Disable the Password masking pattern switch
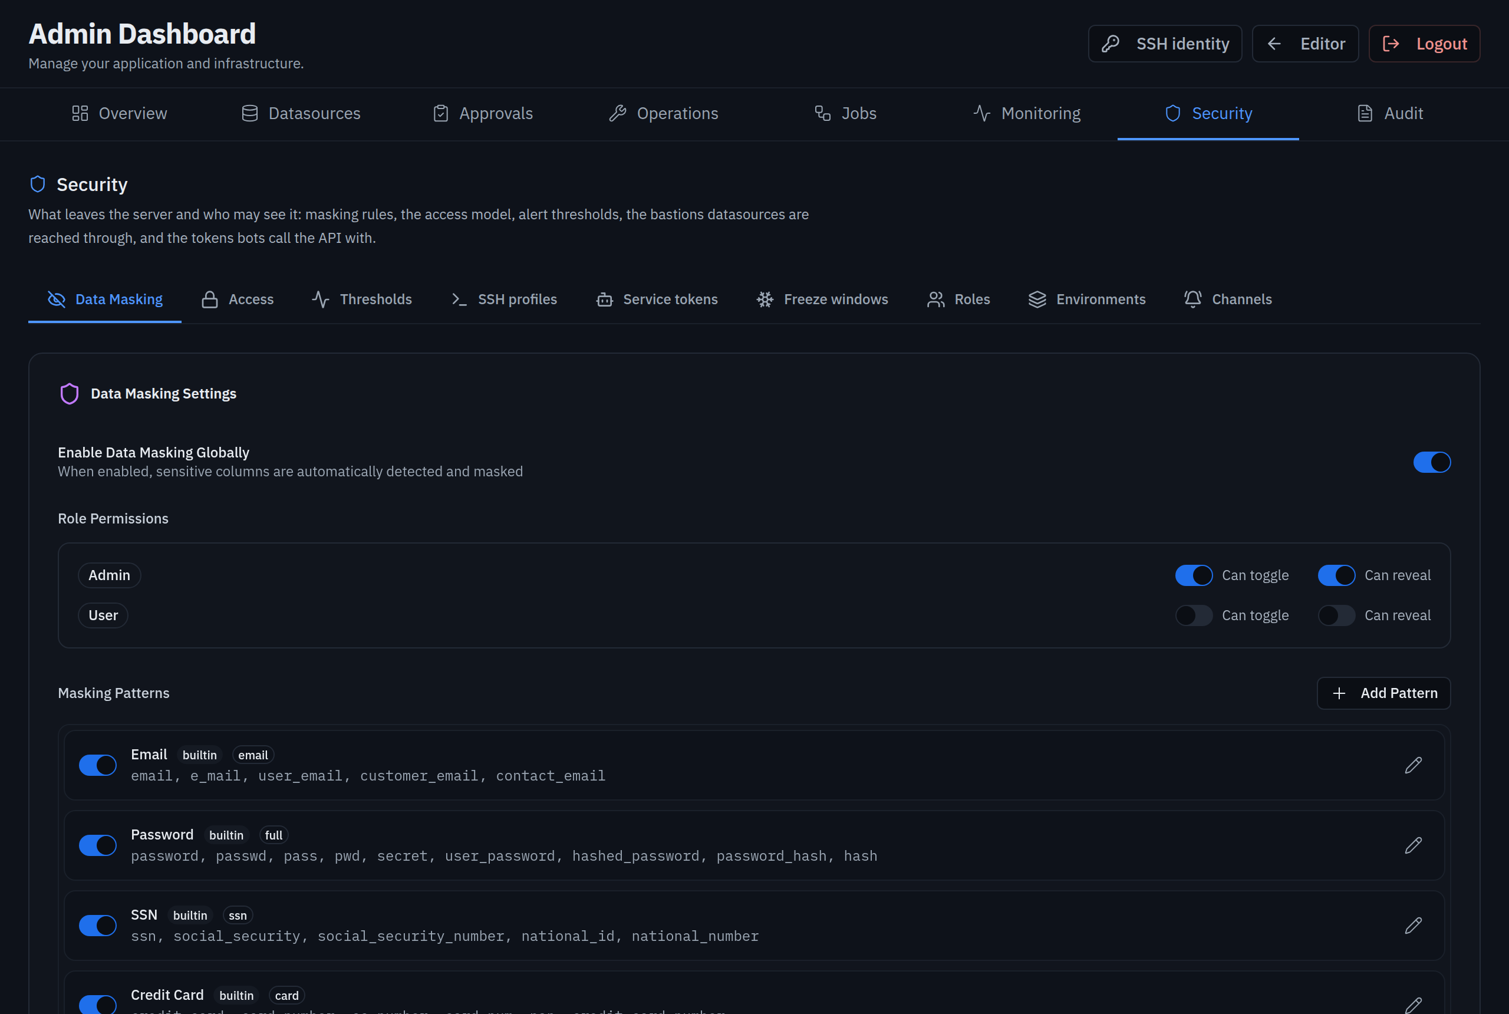1509x1014 pixels. (x=98, y=845)
